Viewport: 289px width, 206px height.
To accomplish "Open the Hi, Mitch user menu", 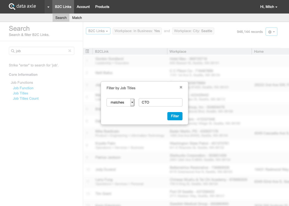I will pos(268,7).
